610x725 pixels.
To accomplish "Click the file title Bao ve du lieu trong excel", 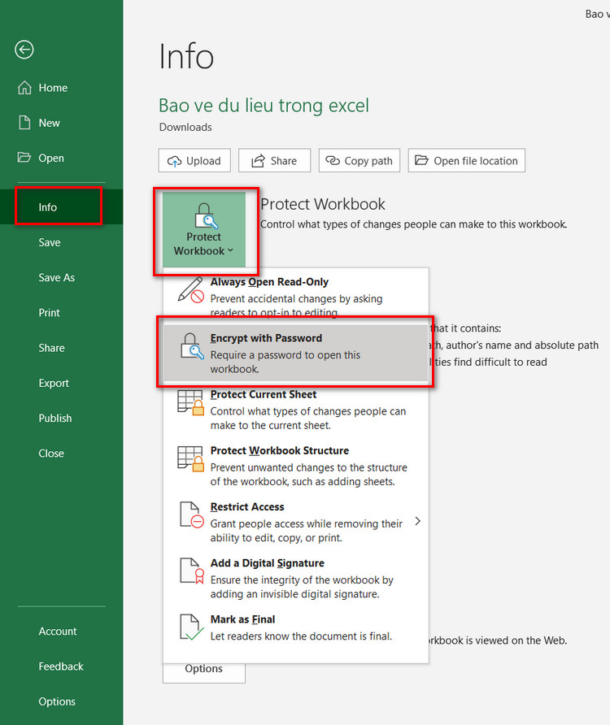I will 264,106.
